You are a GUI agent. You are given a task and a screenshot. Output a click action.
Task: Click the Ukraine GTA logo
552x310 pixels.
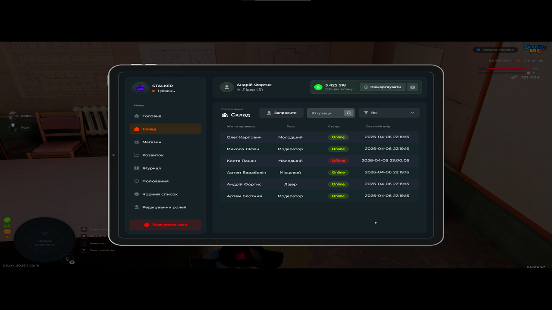coord(535,49)
